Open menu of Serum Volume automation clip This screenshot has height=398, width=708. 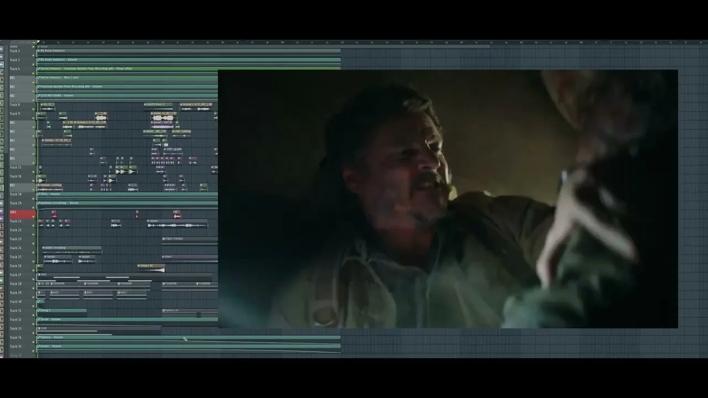(x=39, y=320)
